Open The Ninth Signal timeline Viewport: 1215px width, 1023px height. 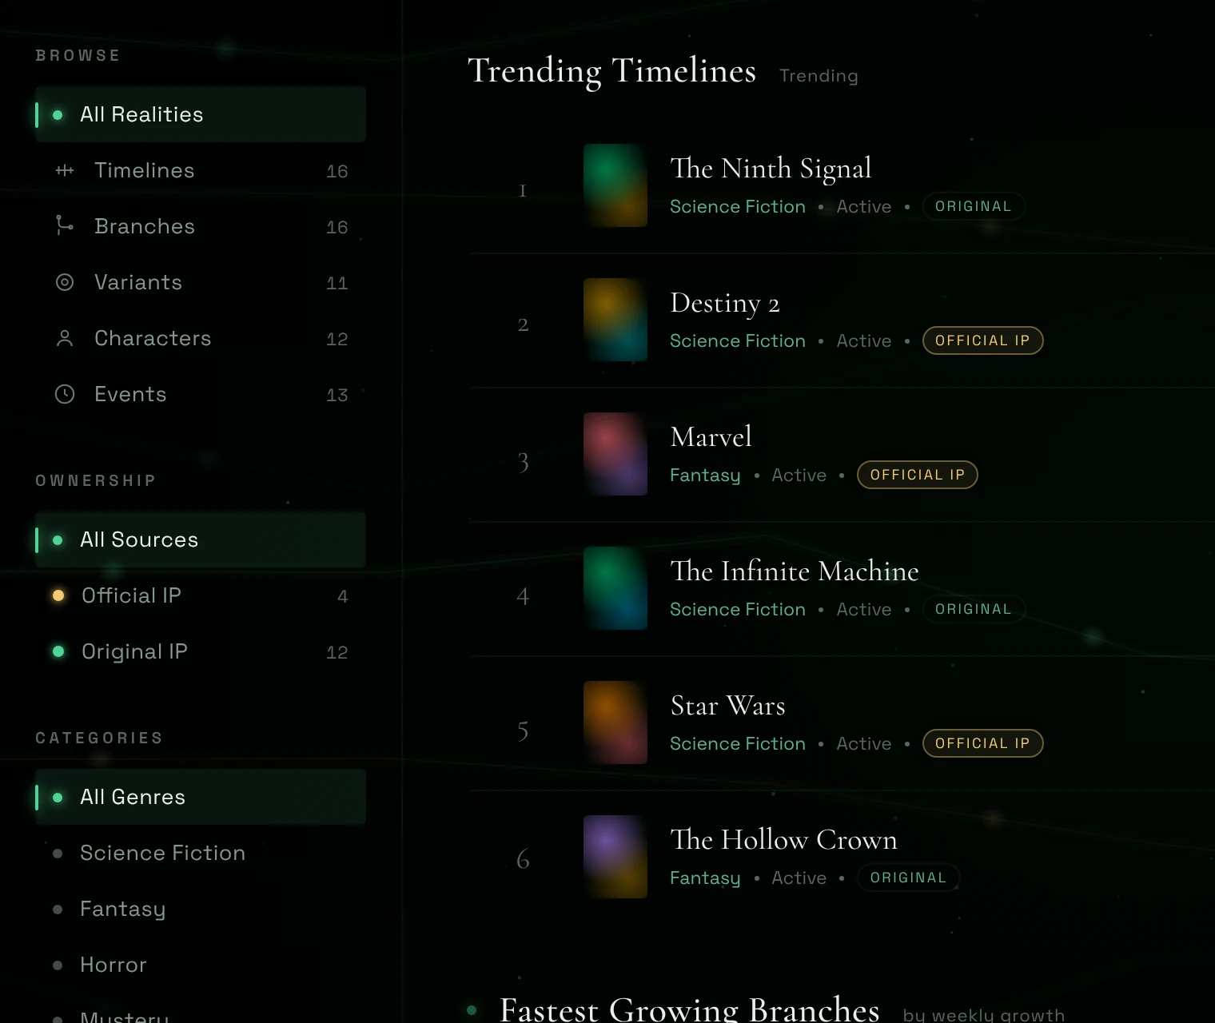pos(771,168)
